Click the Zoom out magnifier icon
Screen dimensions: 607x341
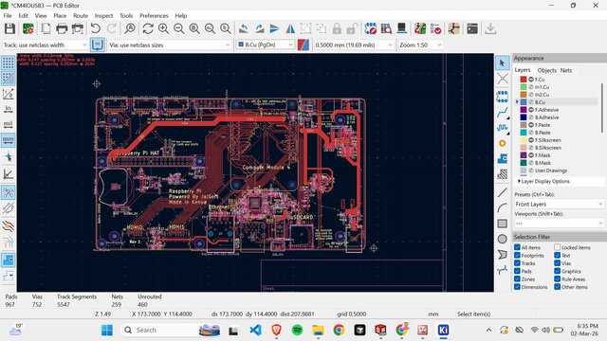[179, 28]
